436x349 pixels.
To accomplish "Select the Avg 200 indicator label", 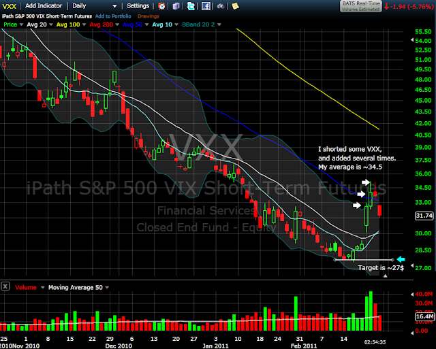I will tap(102, 24).
